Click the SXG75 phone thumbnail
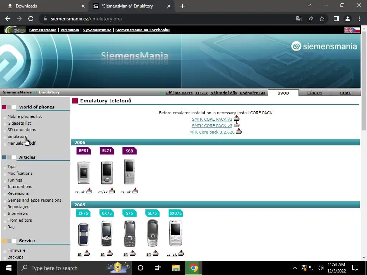The height and width of the screenshot is (275, 367). [x=176, y=233]
